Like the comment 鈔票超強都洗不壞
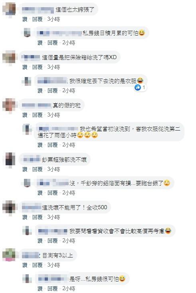 (x=25, y=169)
